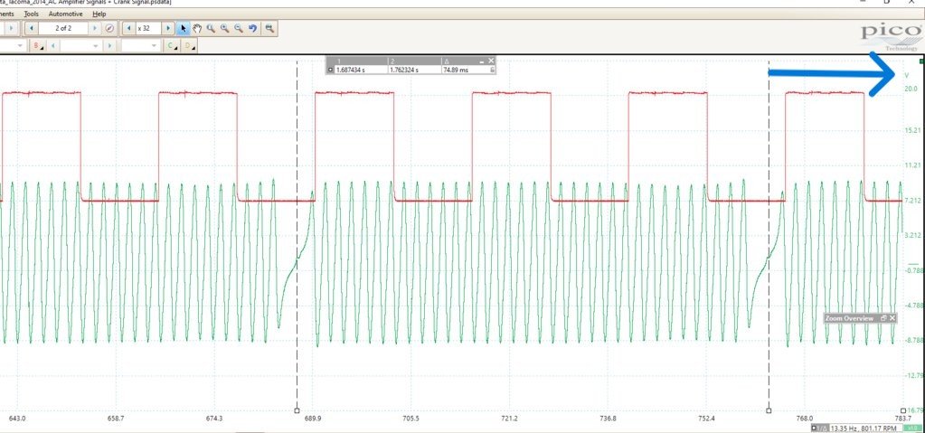
Task: Click the 20.0 voltage axis label
Action: pyautogui.click(x=911, y=89)
